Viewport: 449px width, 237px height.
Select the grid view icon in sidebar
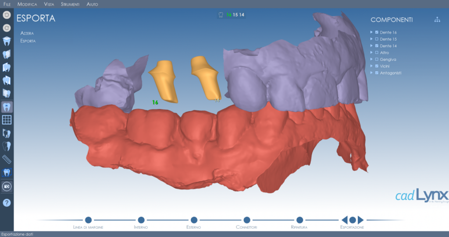(7, 120)
